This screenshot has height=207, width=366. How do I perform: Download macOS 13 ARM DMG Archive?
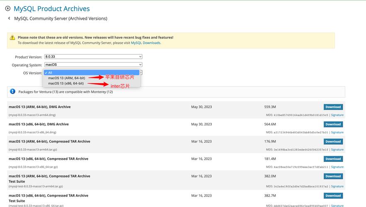pyautogui.click(x=333, y=107)
